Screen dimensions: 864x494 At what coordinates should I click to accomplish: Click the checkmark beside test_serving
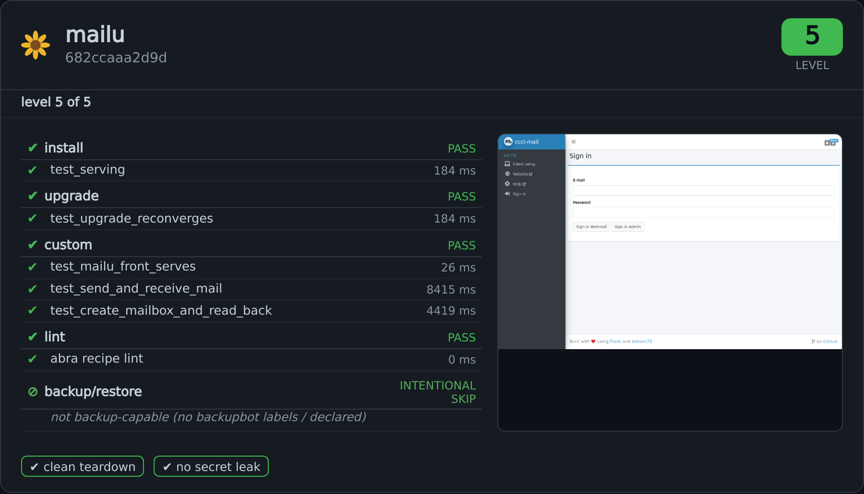tap(33, 170)
